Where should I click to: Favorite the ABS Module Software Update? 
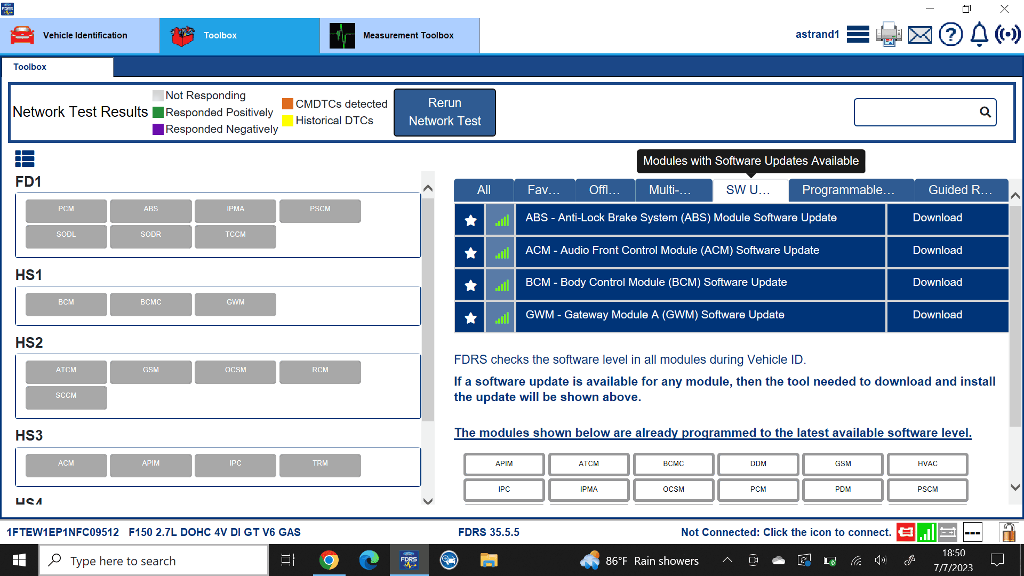point(469,219)
